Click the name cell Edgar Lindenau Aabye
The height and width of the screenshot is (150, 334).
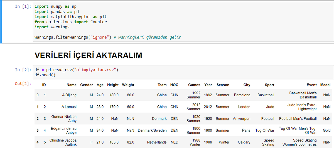pos(64,131)
